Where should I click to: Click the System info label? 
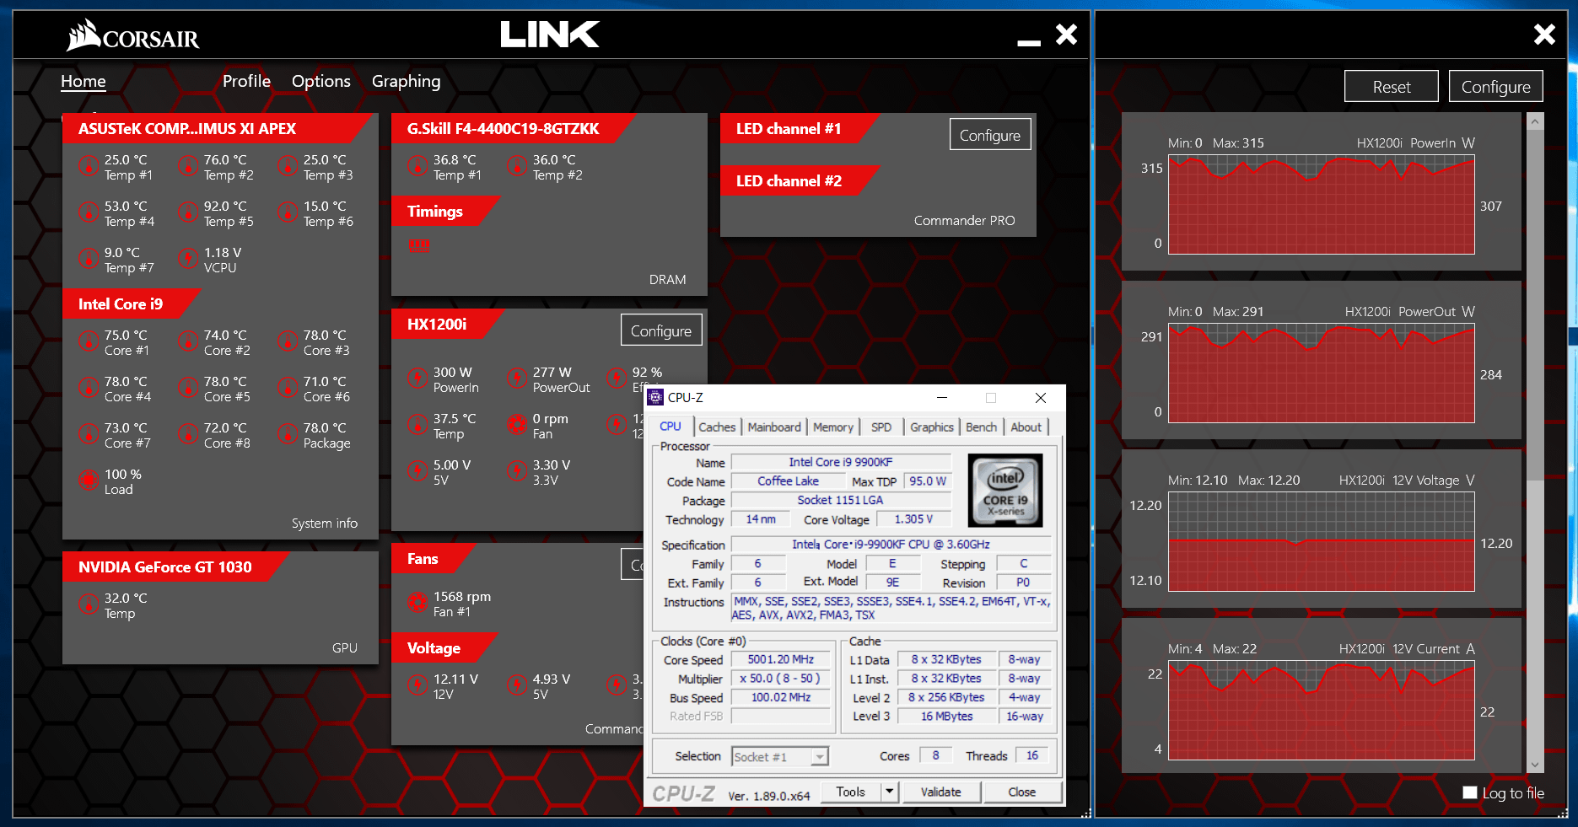pos(325,523)
